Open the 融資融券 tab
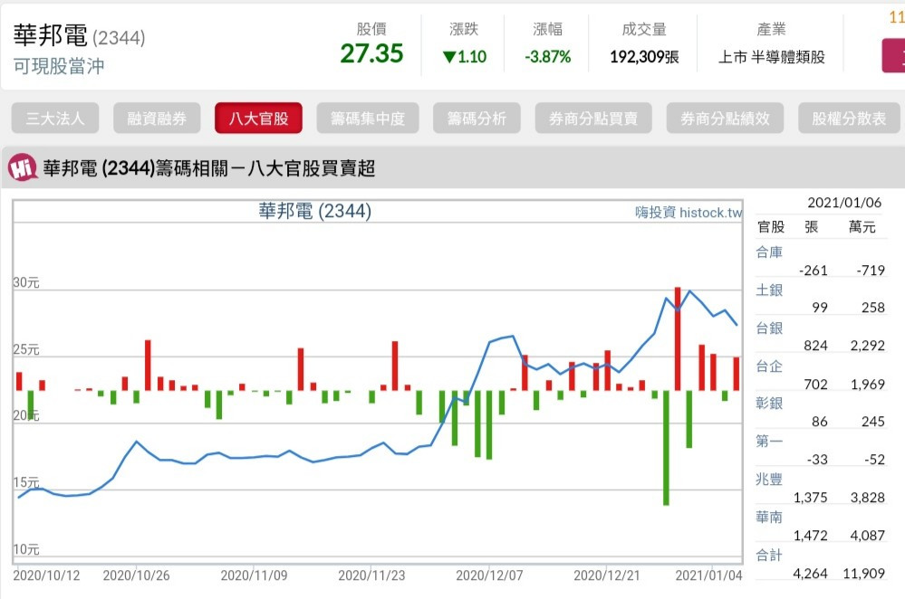Viewport: 905px width, 599px height. pos(157,119)
